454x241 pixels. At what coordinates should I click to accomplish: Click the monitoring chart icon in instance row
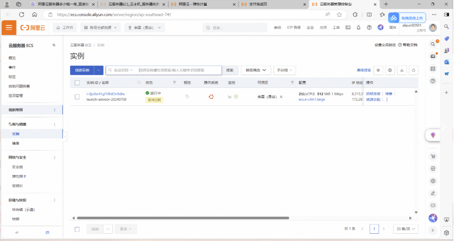(x=230, y=97)
